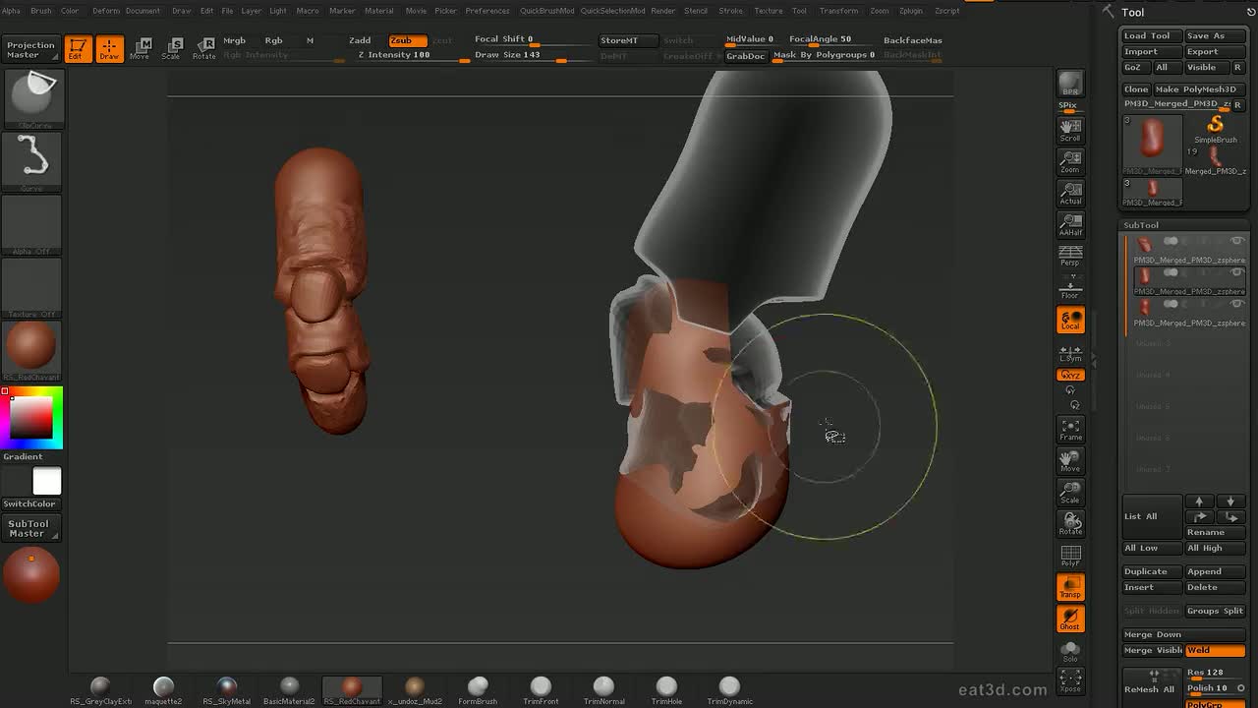Toggle Ghost transparency mode
The image size is (1258, 708).
[x=1070, y=619]
